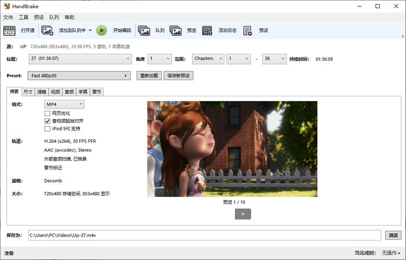Click the save path input field
Viewport: 406px width, 260px height.
tap(205, 235)
